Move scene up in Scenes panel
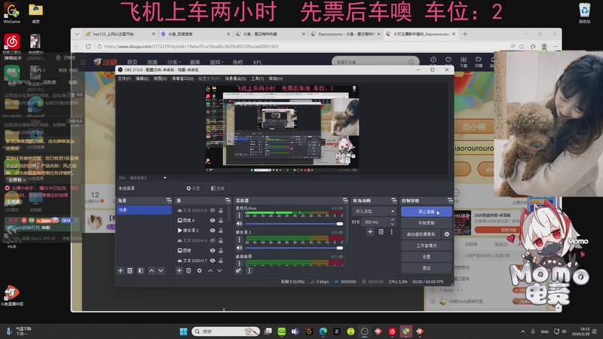Screen dimensions: 603x339 click(x=152, y=270)
